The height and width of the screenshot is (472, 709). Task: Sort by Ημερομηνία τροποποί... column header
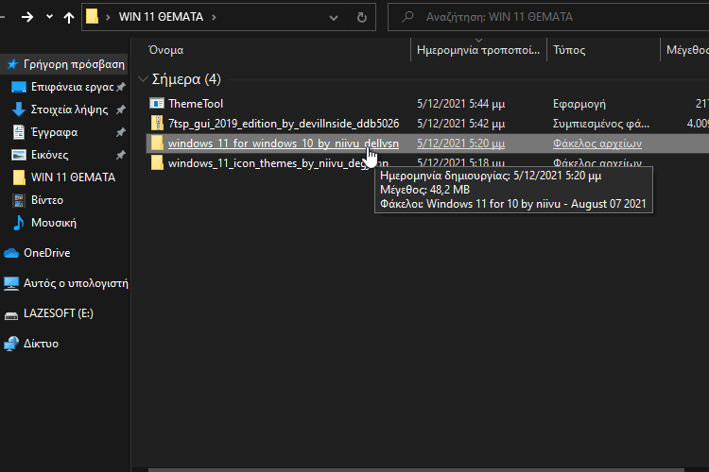(x=478, y=50)
